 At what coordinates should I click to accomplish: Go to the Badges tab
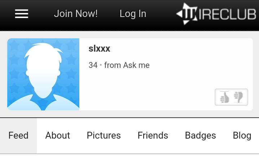[200, 135]
